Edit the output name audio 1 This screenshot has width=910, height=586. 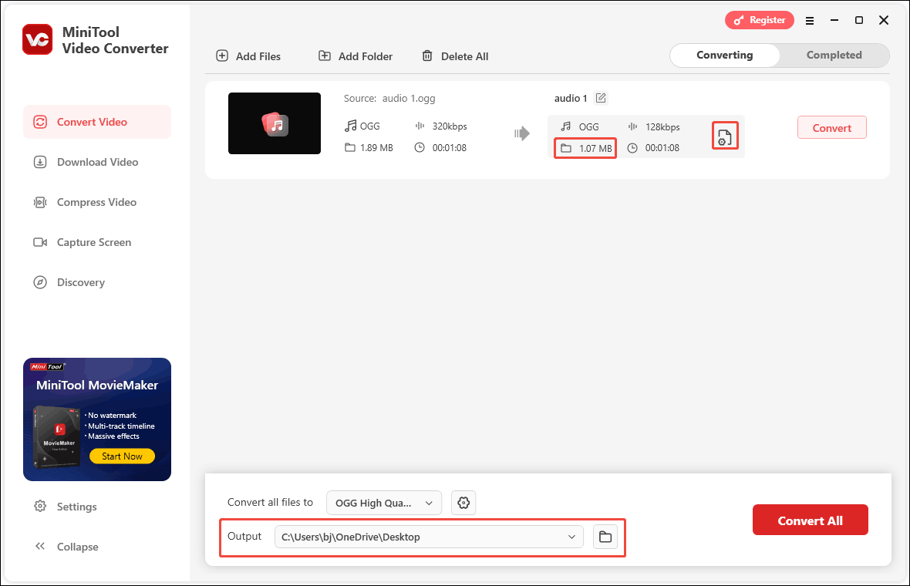(x=602, y=98)
